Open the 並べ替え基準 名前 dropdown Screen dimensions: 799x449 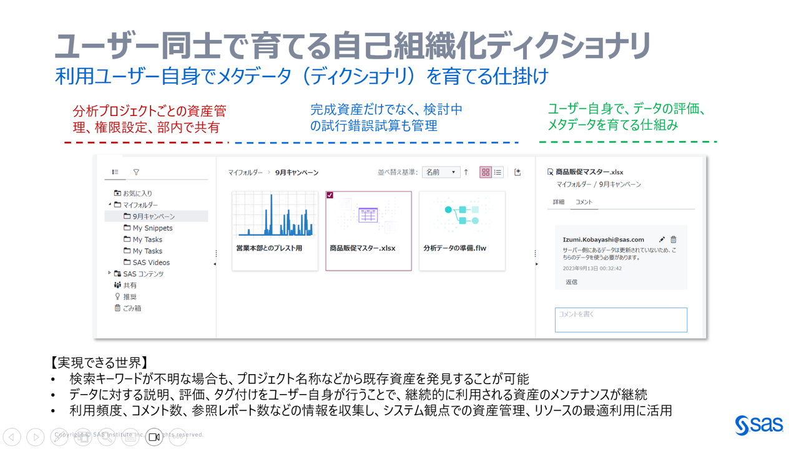pyautogui.click(x=441, y=172)
